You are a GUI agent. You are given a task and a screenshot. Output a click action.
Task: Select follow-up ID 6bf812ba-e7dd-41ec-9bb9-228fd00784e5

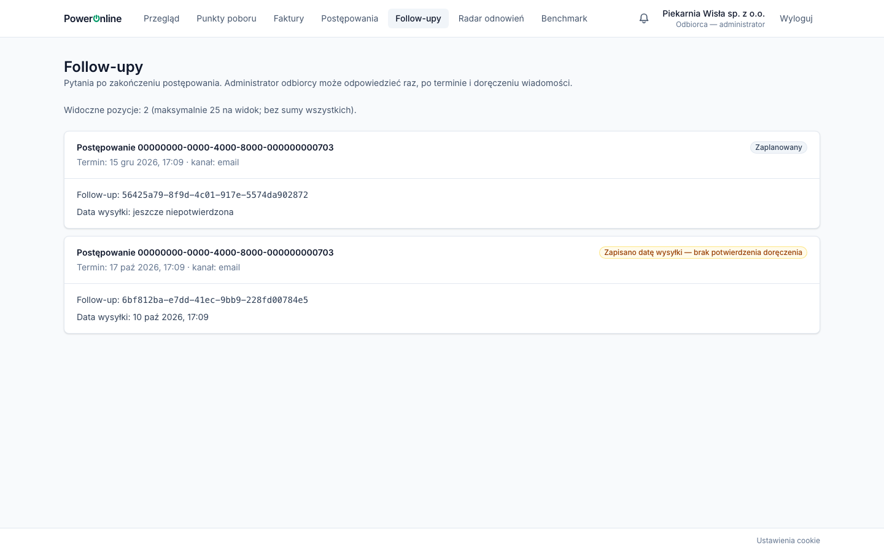coord(215,300)
